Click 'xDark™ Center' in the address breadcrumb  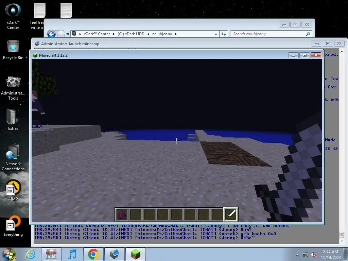[x=97, y=34]
